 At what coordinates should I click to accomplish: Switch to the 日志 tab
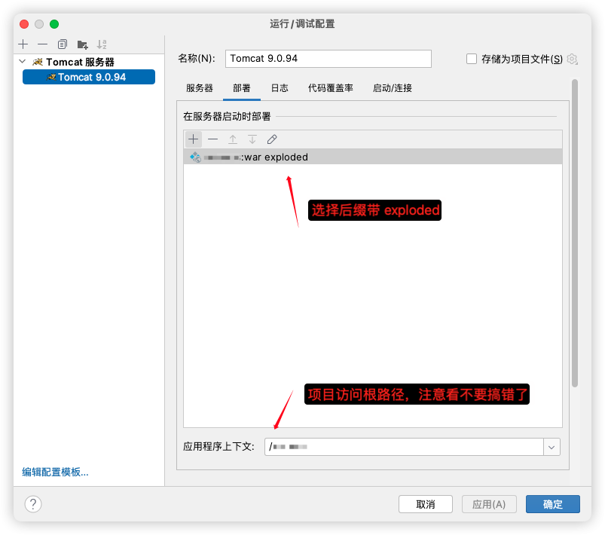click(280, 88)
